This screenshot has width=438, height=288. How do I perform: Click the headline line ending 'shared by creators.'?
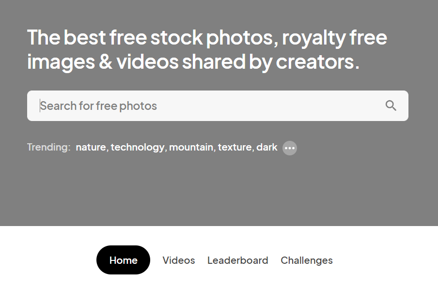194,62
